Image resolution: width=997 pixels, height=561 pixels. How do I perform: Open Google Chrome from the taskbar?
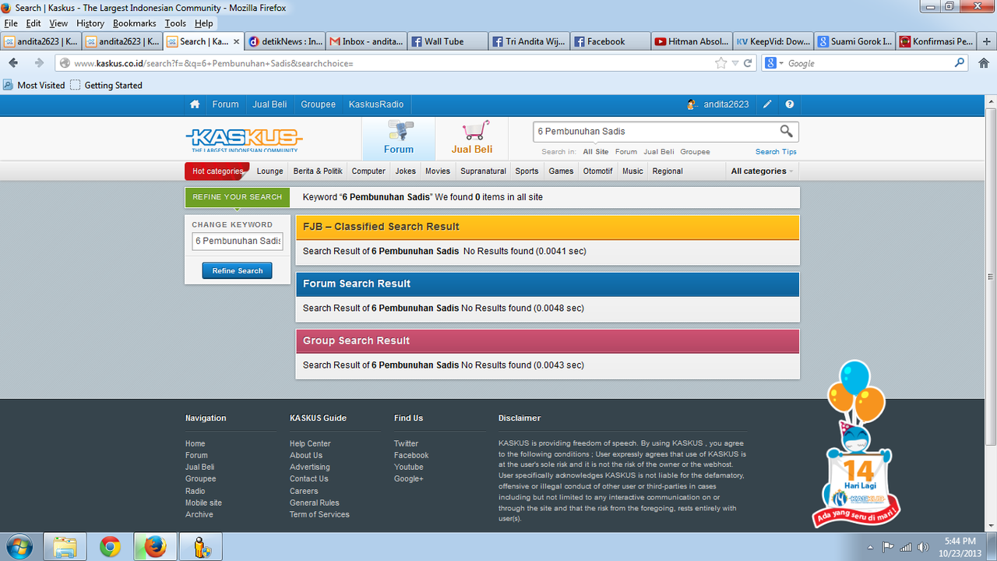[110, 547]
